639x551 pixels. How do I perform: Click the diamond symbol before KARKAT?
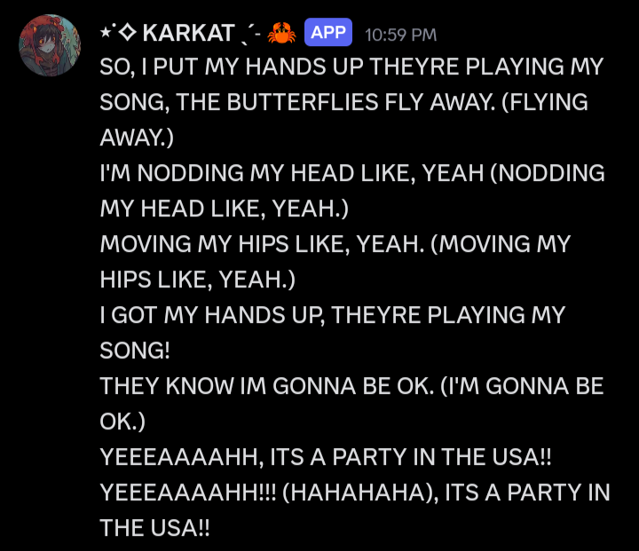pyautogui.click(x=128, y=32)
